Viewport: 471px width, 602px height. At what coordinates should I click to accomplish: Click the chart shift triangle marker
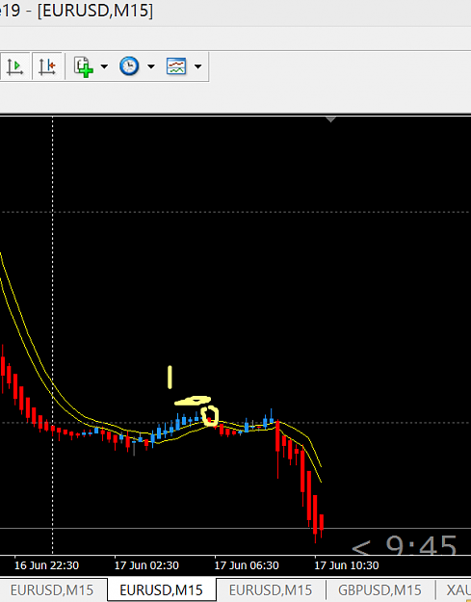(331, 119)
